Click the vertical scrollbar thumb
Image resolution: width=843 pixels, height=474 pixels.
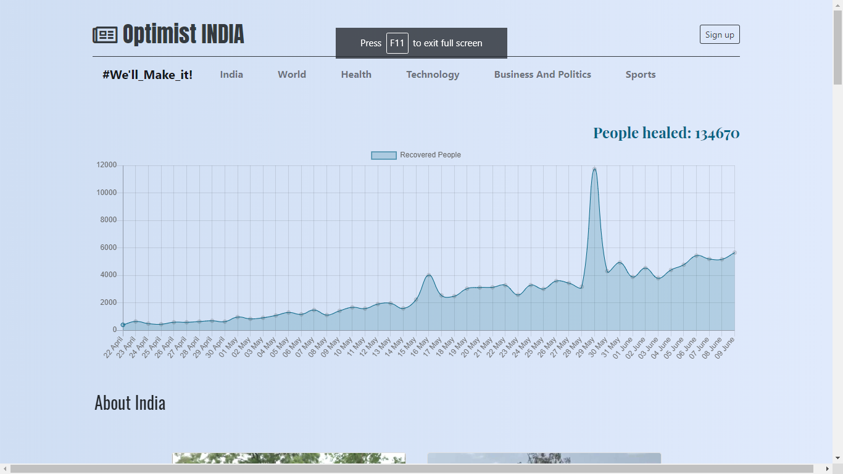click(x=837, y=47)
